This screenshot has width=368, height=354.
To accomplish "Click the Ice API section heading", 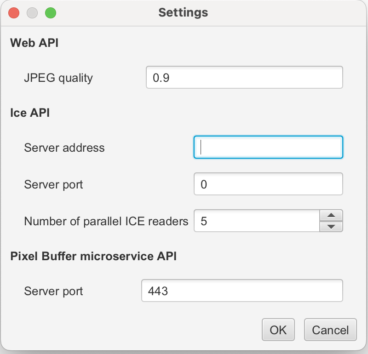I will (x=30, y=113).
